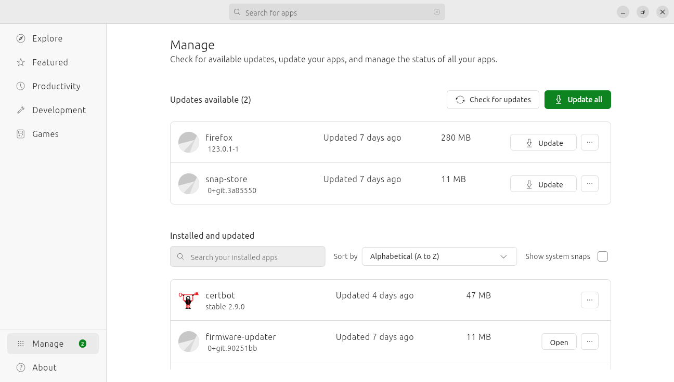Click the snap-store app icon
The height and width of the screenshot is (382, 674).
coord(189,184)
